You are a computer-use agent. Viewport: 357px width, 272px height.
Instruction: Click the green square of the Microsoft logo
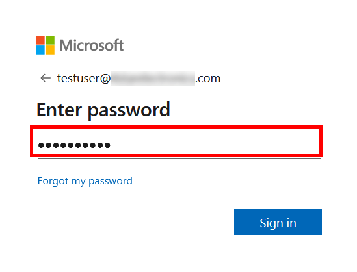click(50, 40)
